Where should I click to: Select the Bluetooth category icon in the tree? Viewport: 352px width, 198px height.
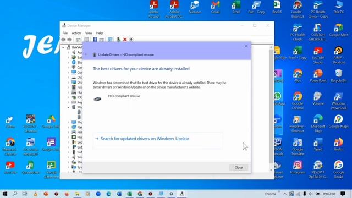pos(74,62)
